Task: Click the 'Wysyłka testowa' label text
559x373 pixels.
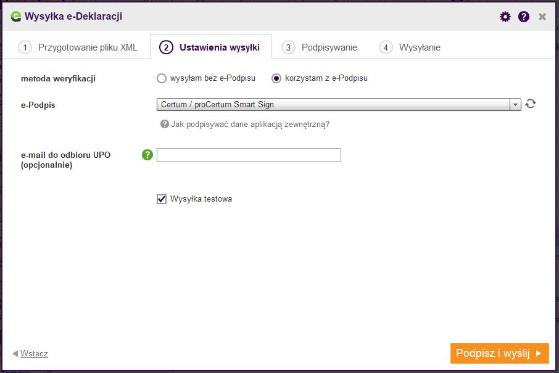Action: 201,199
